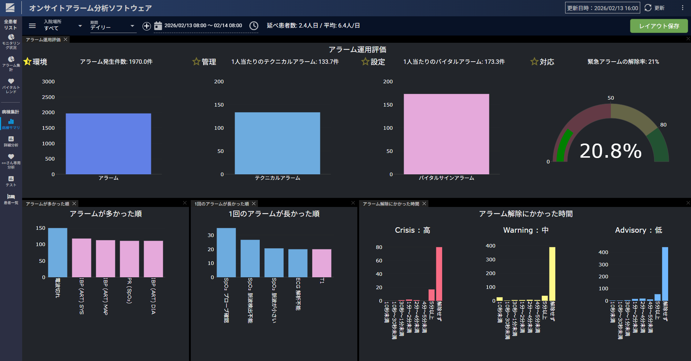Screen dimensions: 691x361
Task: Select the アラーム解除にかかった時間 tab
Action: (x=391, y=204)
